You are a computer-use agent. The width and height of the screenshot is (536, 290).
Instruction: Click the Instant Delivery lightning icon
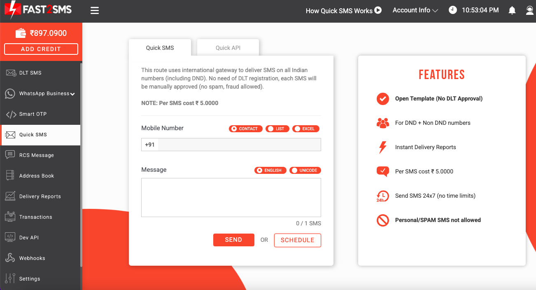point(383,147)
